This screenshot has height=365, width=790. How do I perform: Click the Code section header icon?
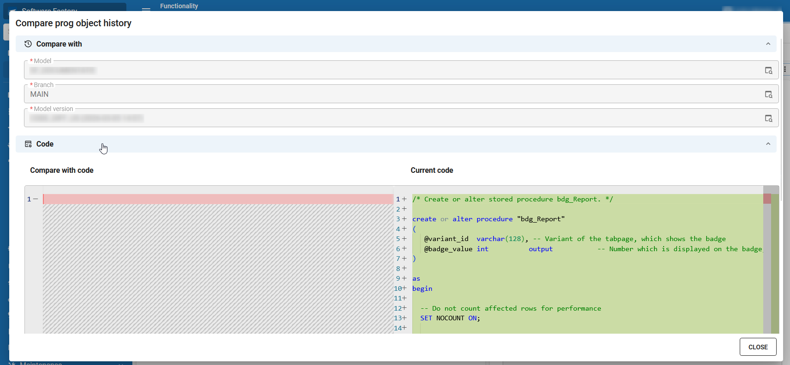(28, 144)
